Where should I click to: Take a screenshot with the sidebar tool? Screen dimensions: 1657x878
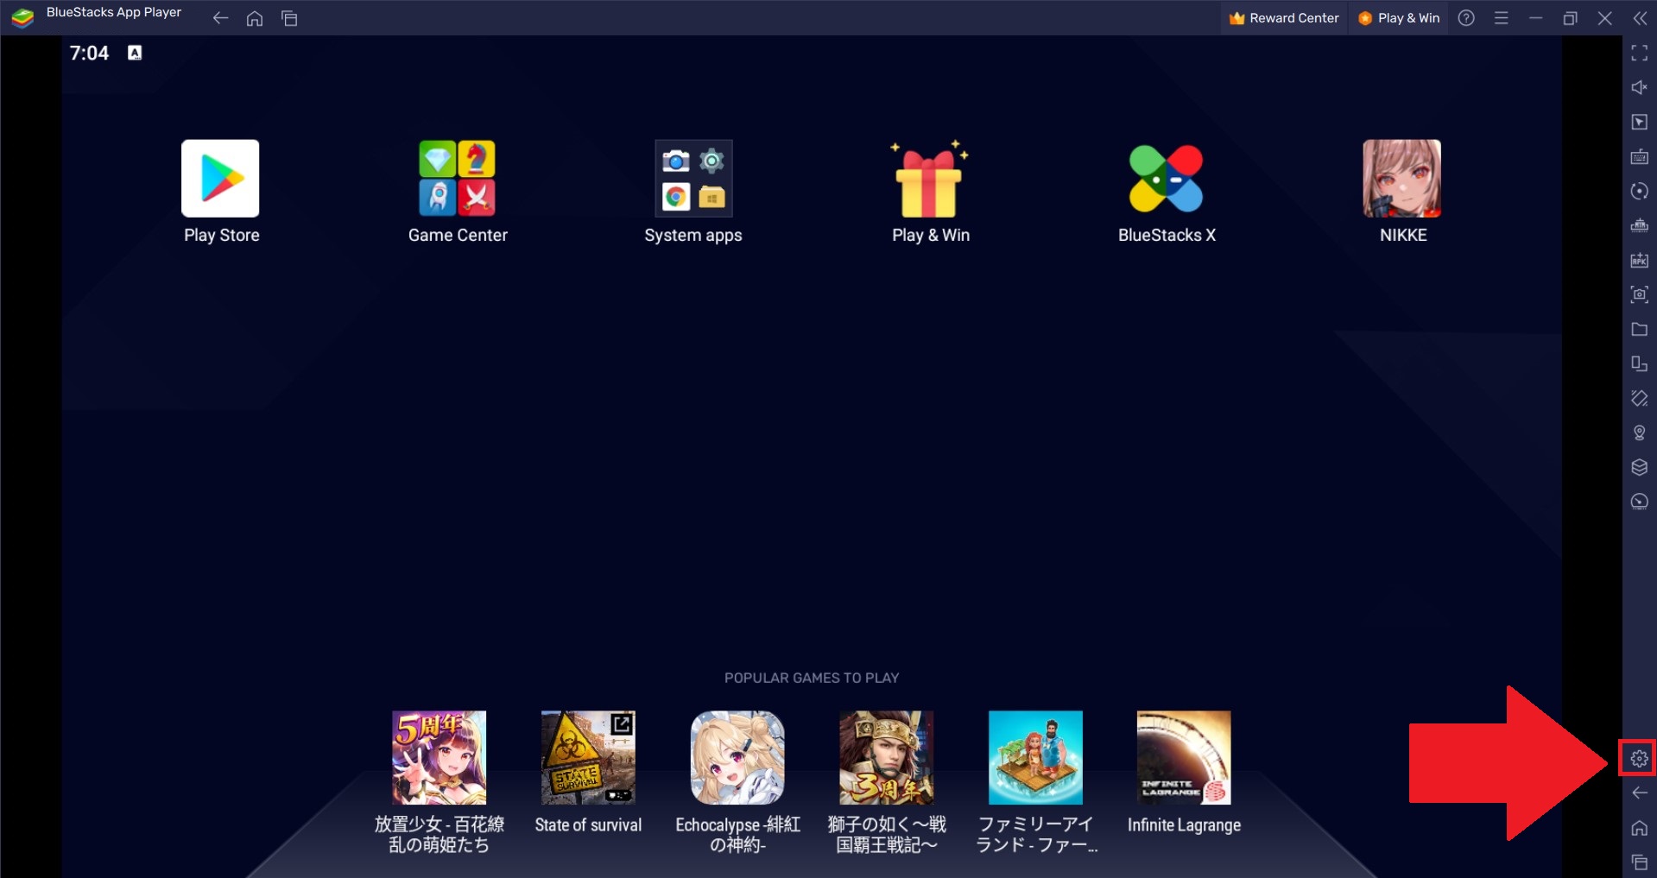tap(1638, 294)
